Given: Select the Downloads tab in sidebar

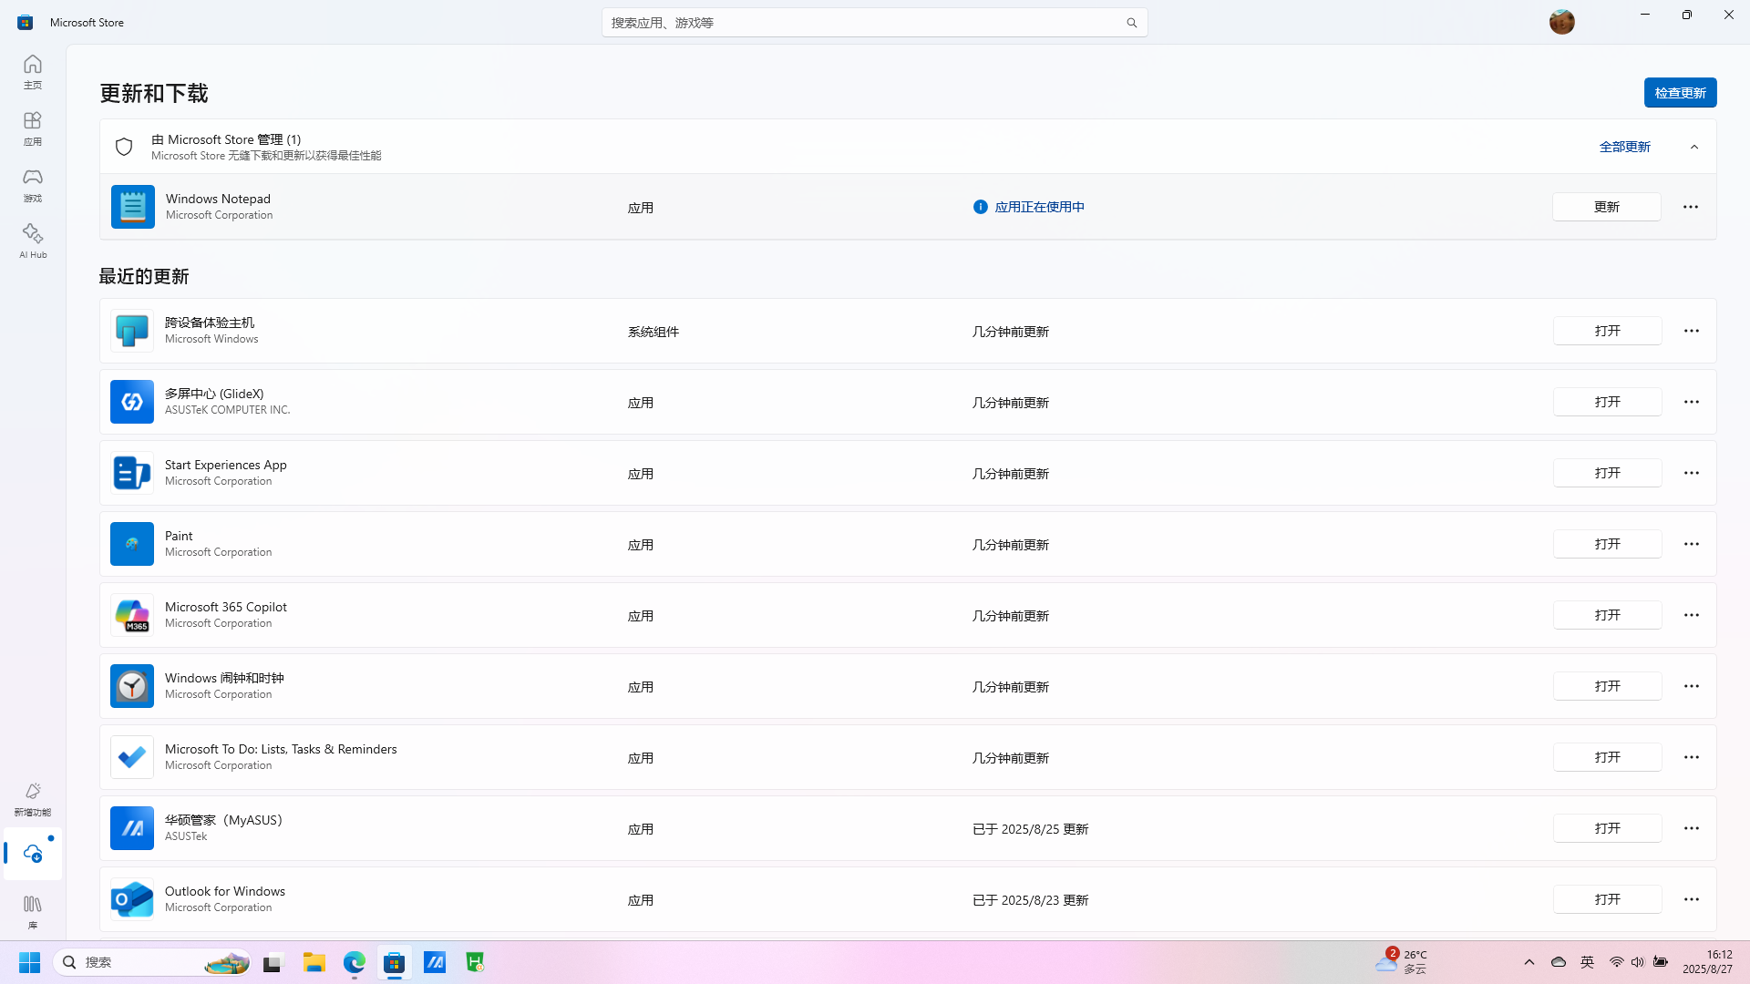Looking at the screenshot, I should (33, 854).
